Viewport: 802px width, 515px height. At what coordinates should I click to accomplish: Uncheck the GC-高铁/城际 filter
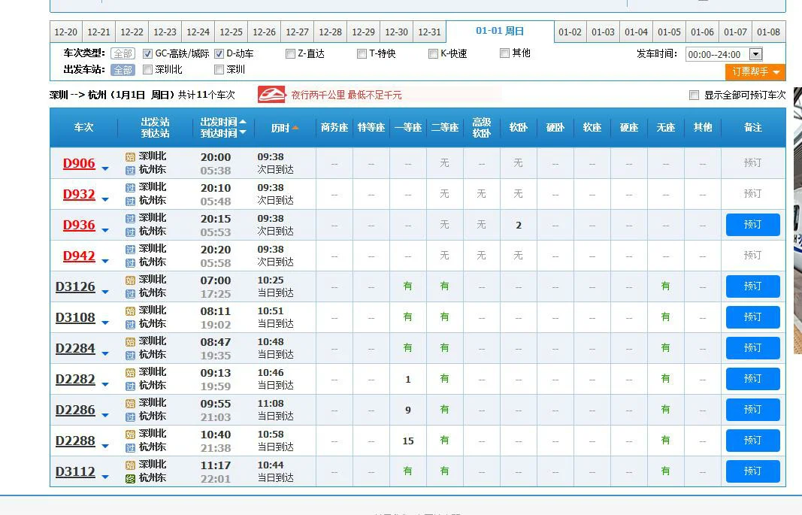point(147,53)
